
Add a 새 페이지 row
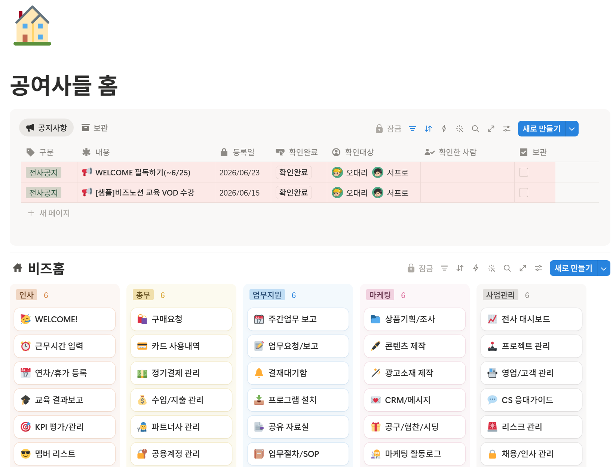(49, 213)
